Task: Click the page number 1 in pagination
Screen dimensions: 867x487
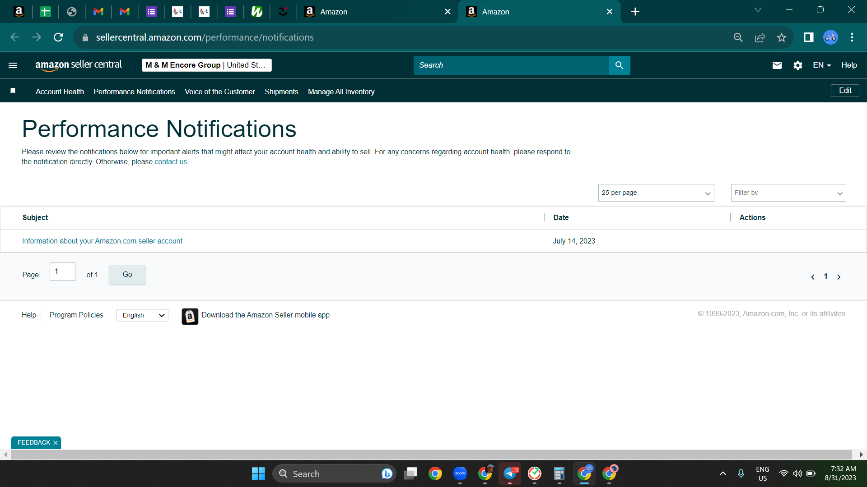Action: (826, 276)
